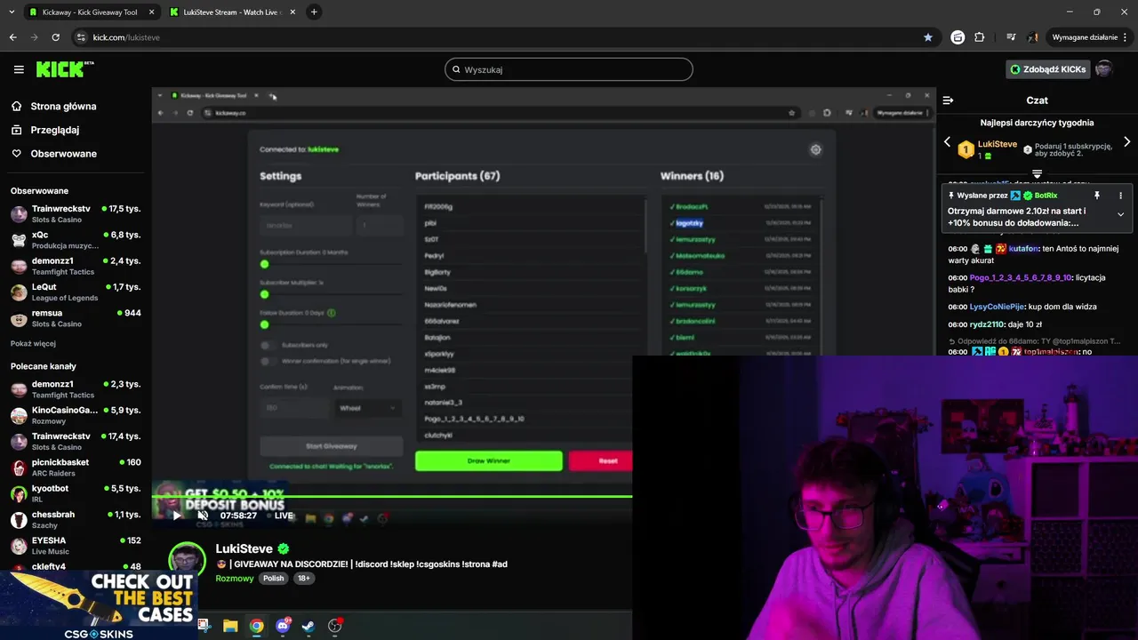
Task: Open Discord from the taskbar
Action: [x=283, y=626]
